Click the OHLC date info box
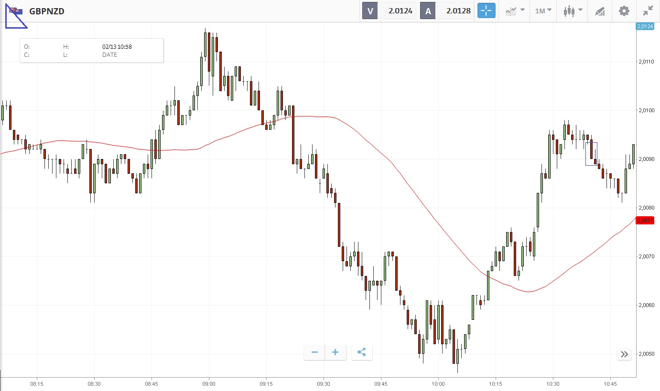The image size is (660, 391). tap(92, 51)
